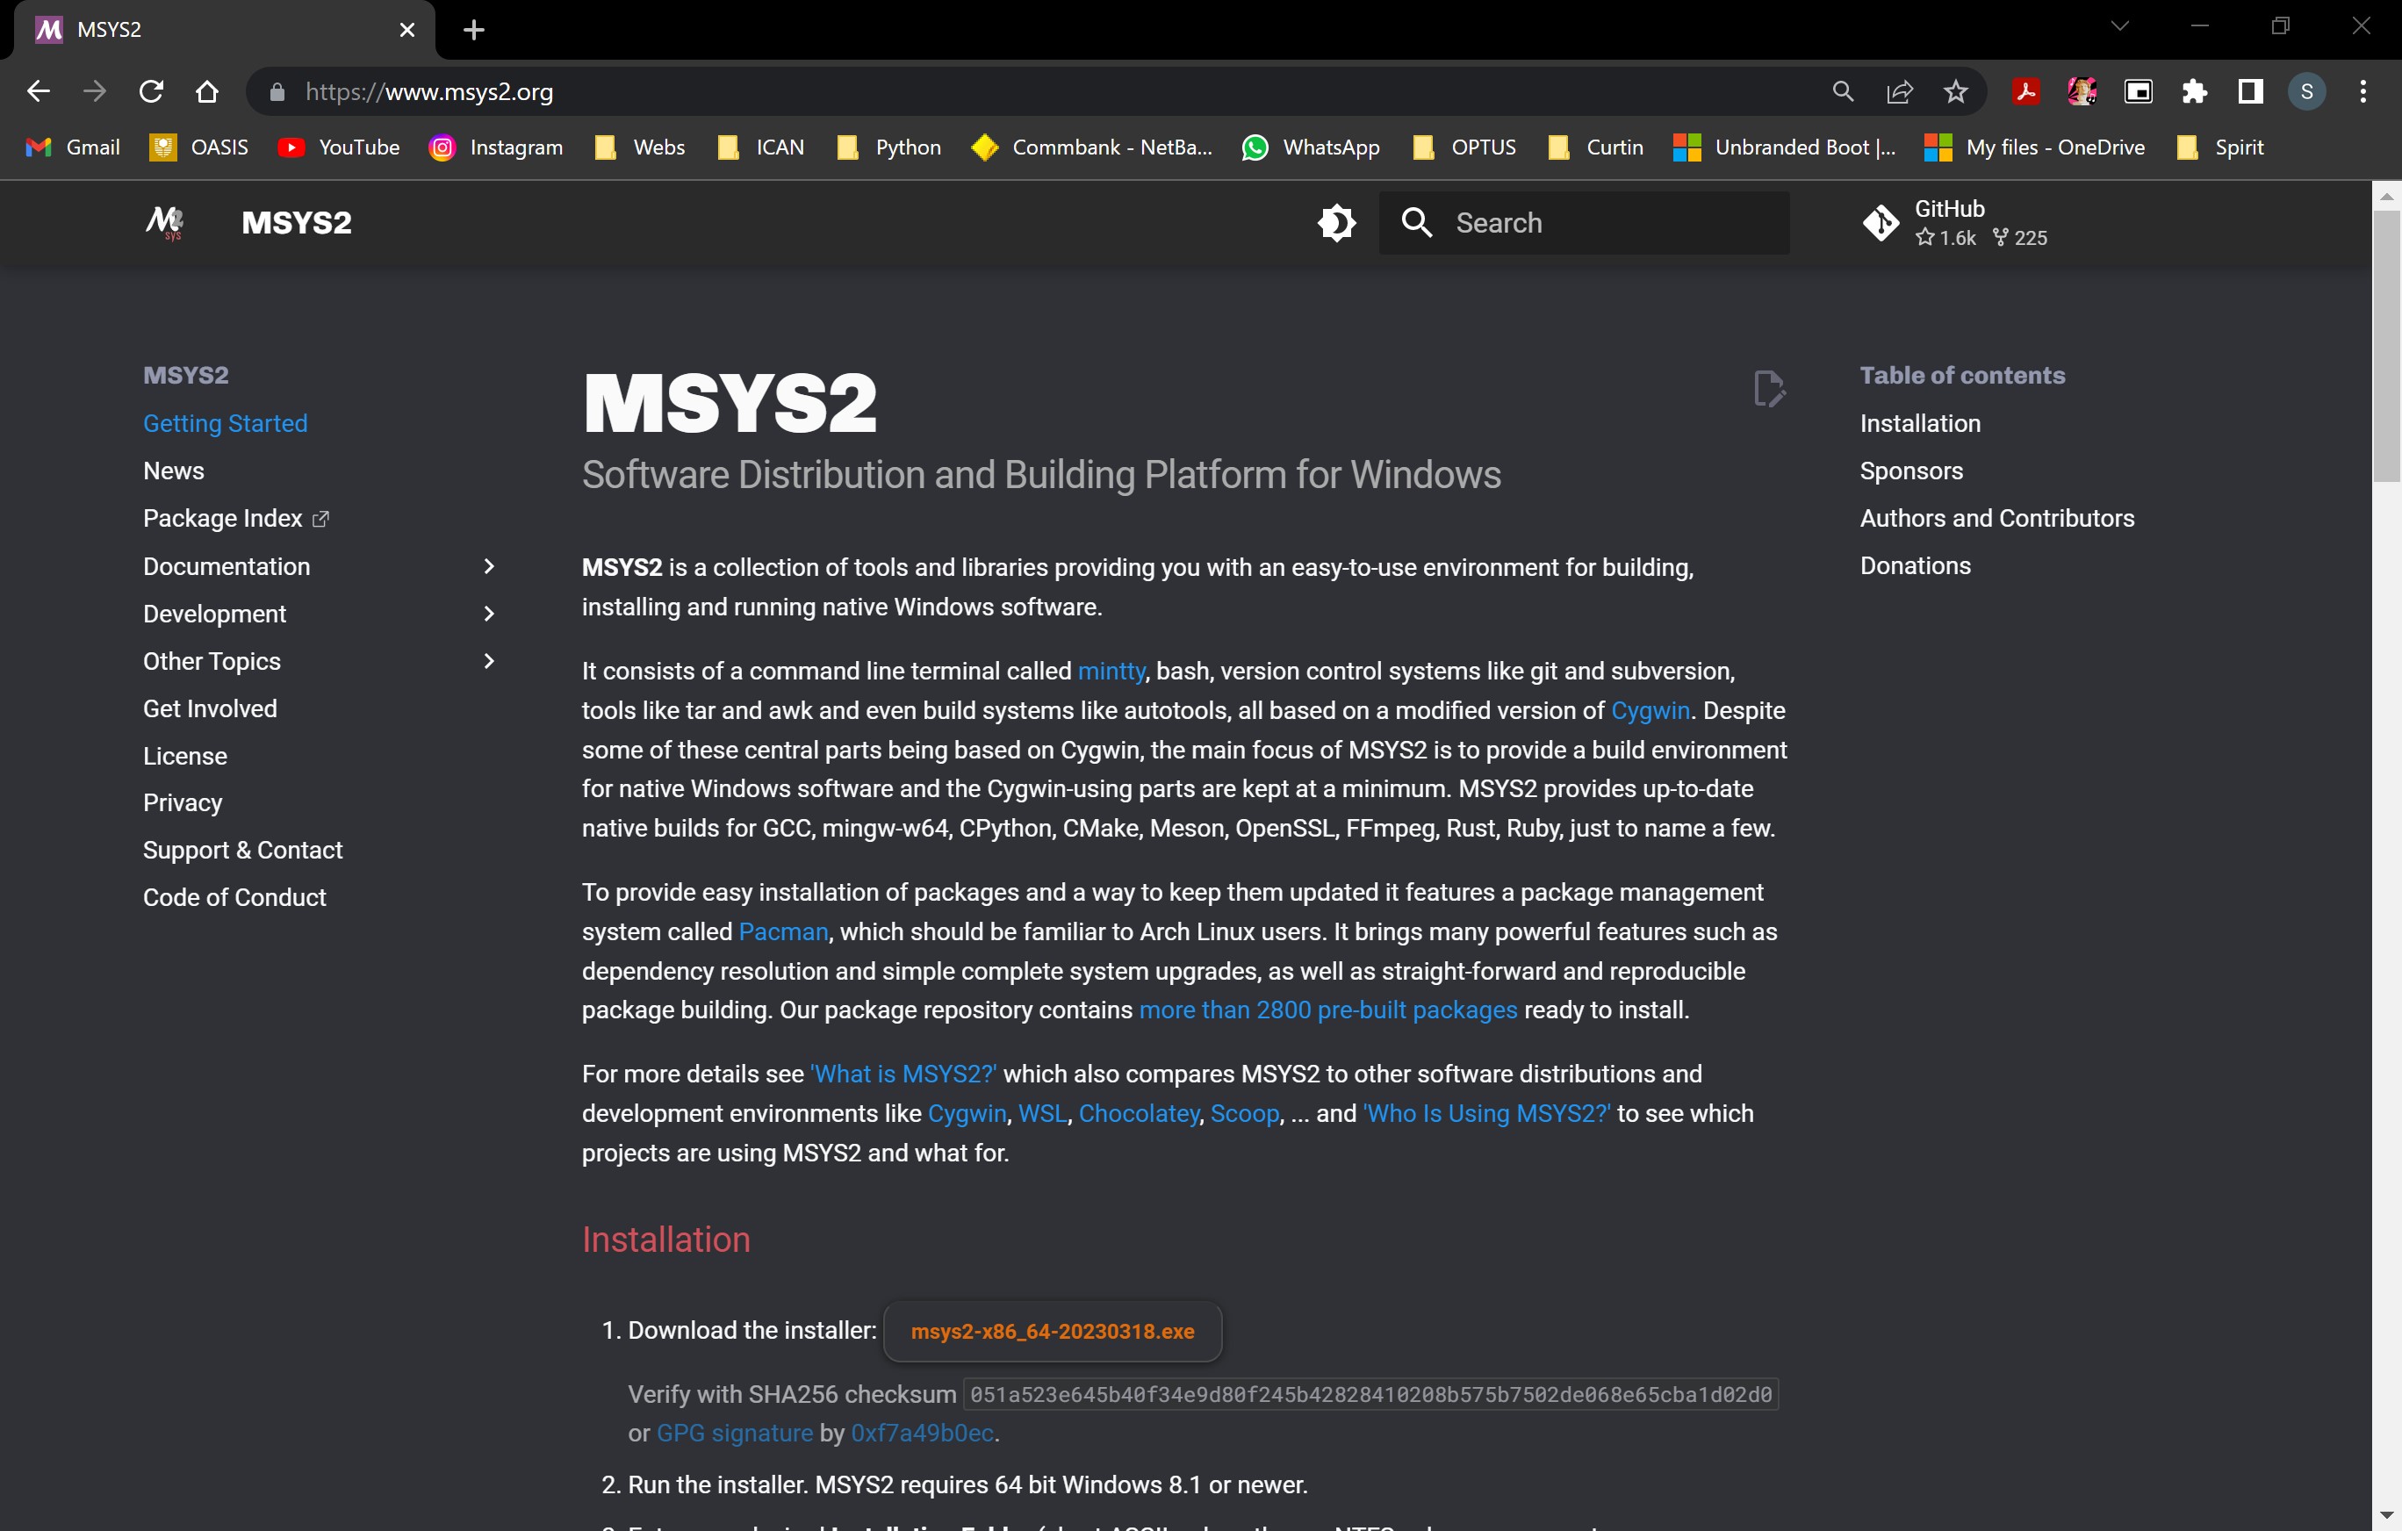Open the profile avatar S
This screenshot has height=1531, width=2402.
pyautogui.click(x=2306, y=92)
